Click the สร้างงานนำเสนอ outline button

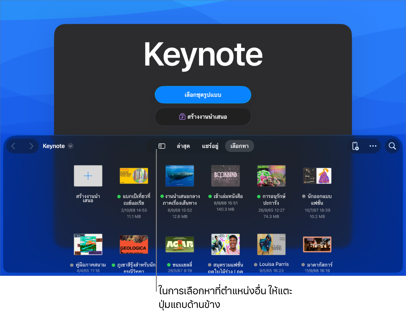(x=203, y=117)
